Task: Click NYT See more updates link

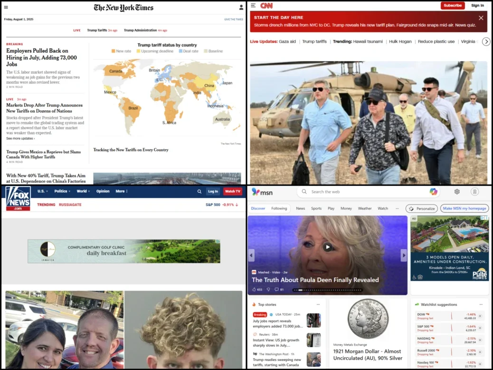Action: (20, 138)
